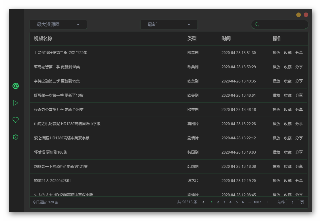Viewport: 321px width, 221px height.
Task: Share 坏爱情 via 分享
Action: click(299, 152)
